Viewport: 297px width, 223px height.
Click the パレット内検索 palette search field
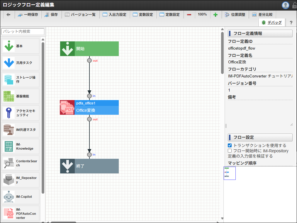pyautogui.click(x=23, y=31)
